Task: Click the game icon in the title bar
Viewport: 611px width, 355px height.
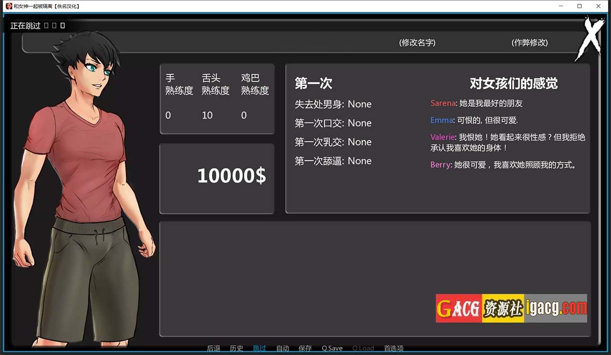Action: point(9,6)
